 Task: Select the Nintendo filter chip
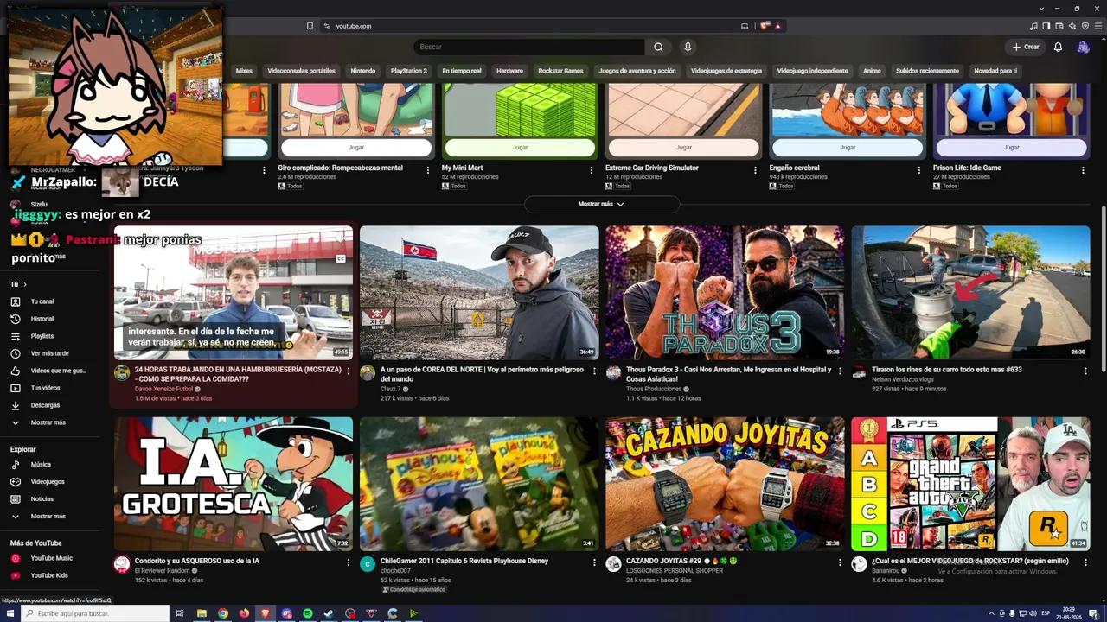click(363, 71)
